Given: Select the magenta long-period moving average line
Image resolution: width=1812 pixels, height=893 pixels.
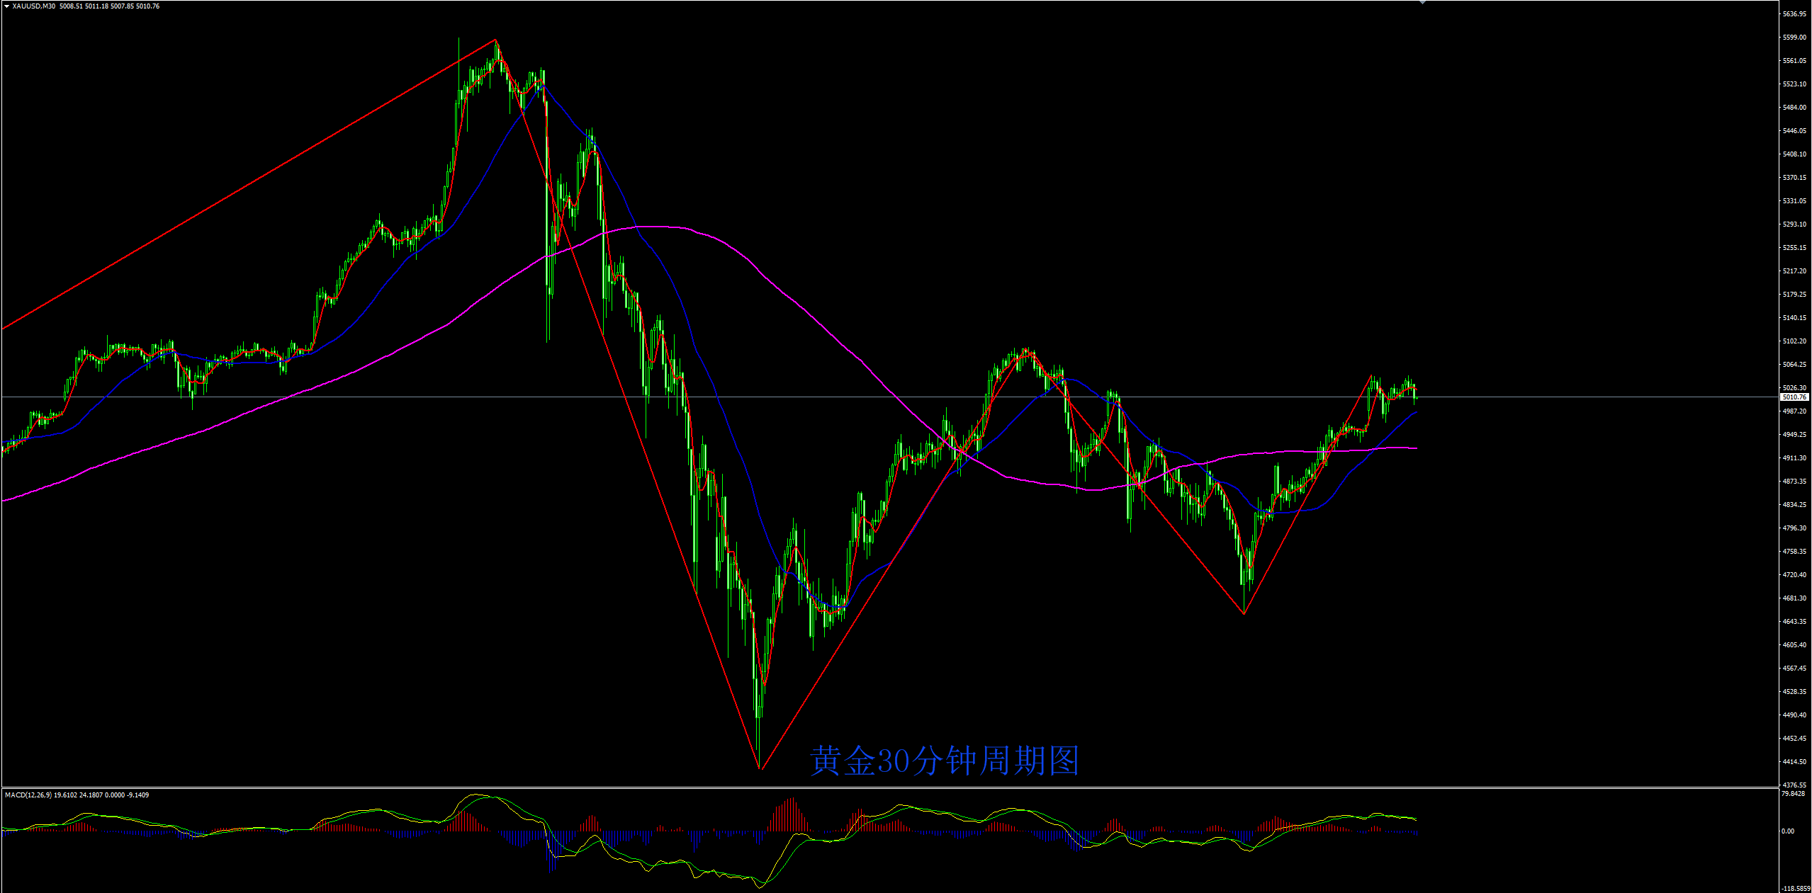Looking at the screenshot, I should click(x=659, y=227).
